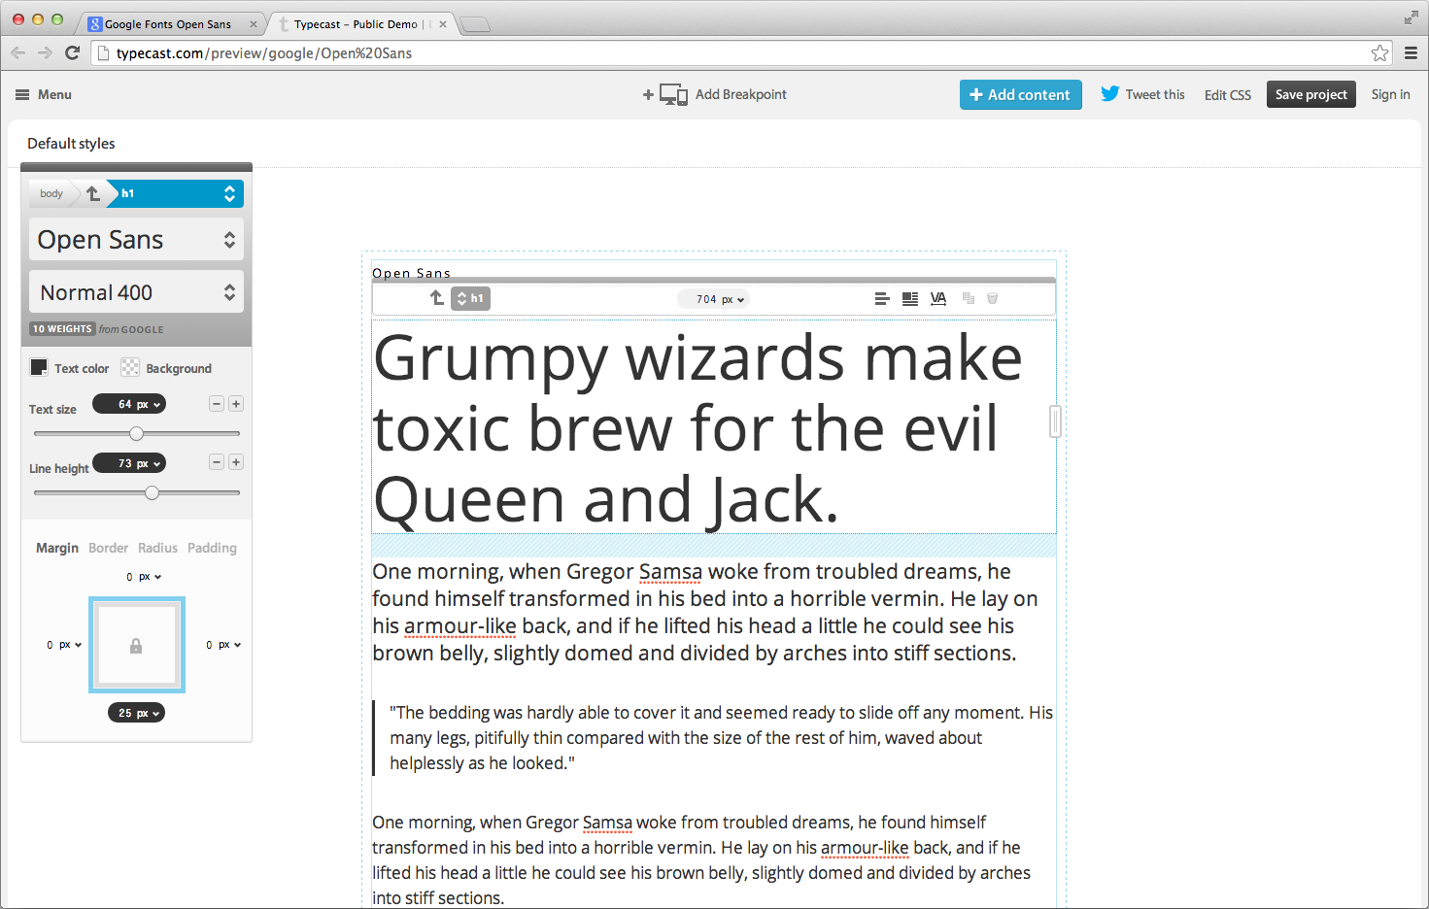Click the Save project button
This screenshot has height=909, width=1429.
click(1311, 94)
